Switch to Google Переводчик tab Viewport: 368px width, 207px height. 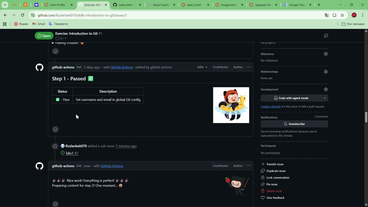pyautogui.click(x=297, y=5)
